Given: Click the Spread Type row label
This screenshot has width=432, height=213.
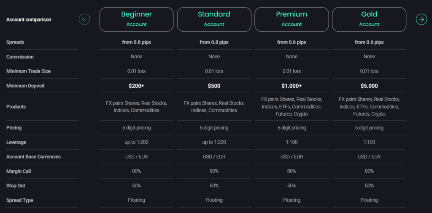Looking at the screenshot, I should pos(19,200).
